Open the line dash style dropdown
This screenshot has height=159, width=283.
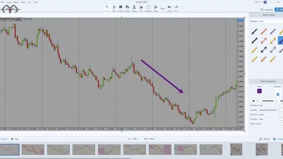click(x=269, y=101)
